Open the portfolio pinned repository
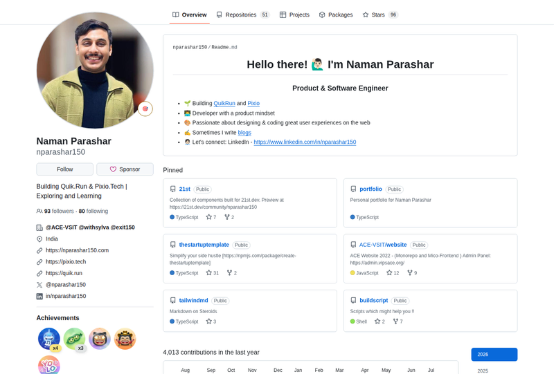The width and height of the screenshot is (554, 374). click(370, 189)
